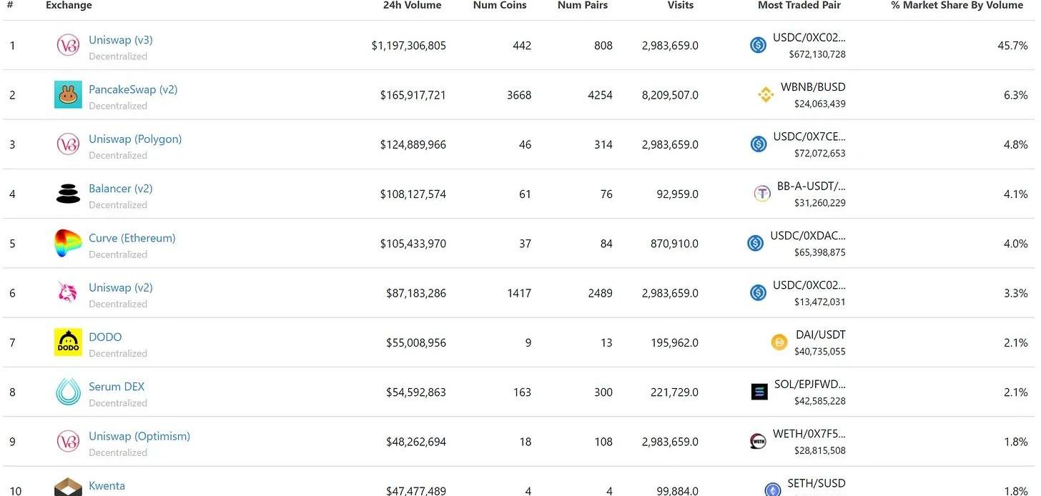This screenshot has height=496, width=1041.
Task: Open the Serum DEX exchange link
Action: pyautogui.click(x=117, y=387)
